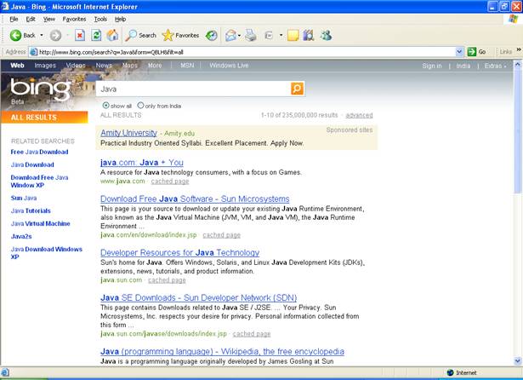
Task: Expand the address bar URL dropdown
Action: tap(459, 51)
